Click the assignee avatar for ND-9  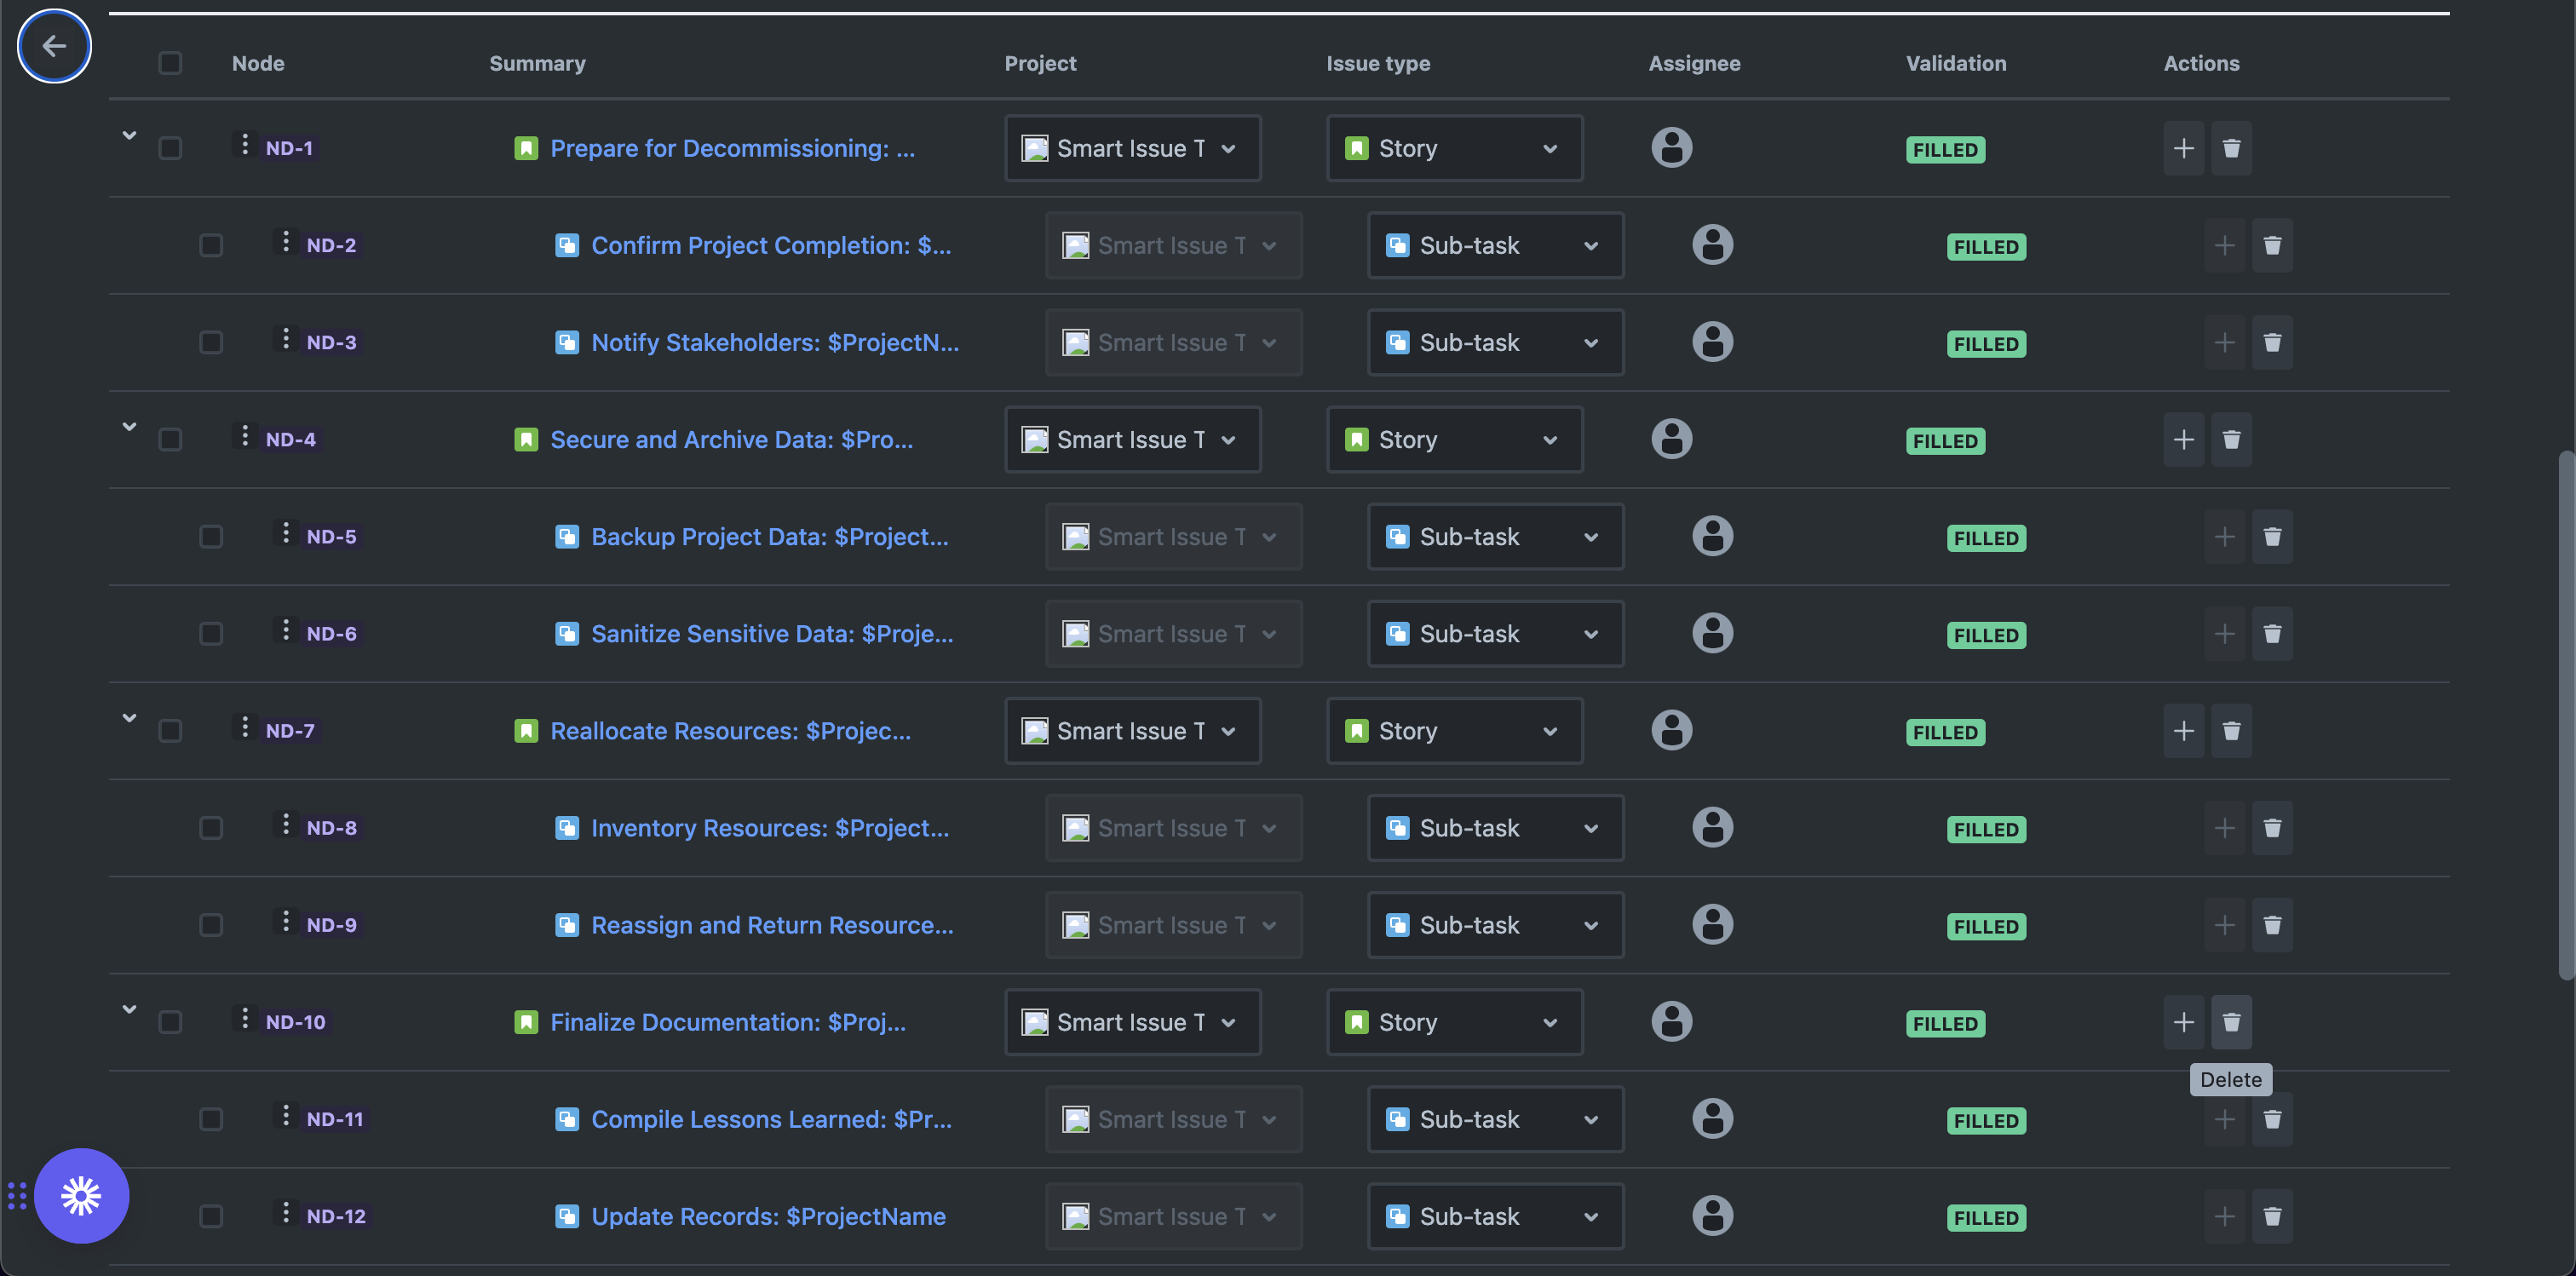(1712, 924)
